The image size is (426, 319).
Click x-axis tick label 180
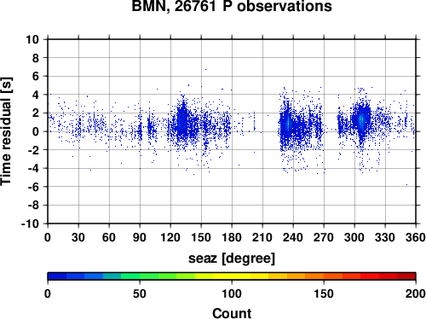click(232, 237)
